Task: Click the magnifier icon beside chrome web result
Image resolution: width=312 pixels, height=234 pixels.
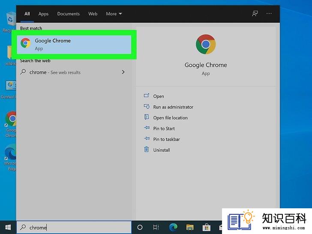Action: point(23,72)
